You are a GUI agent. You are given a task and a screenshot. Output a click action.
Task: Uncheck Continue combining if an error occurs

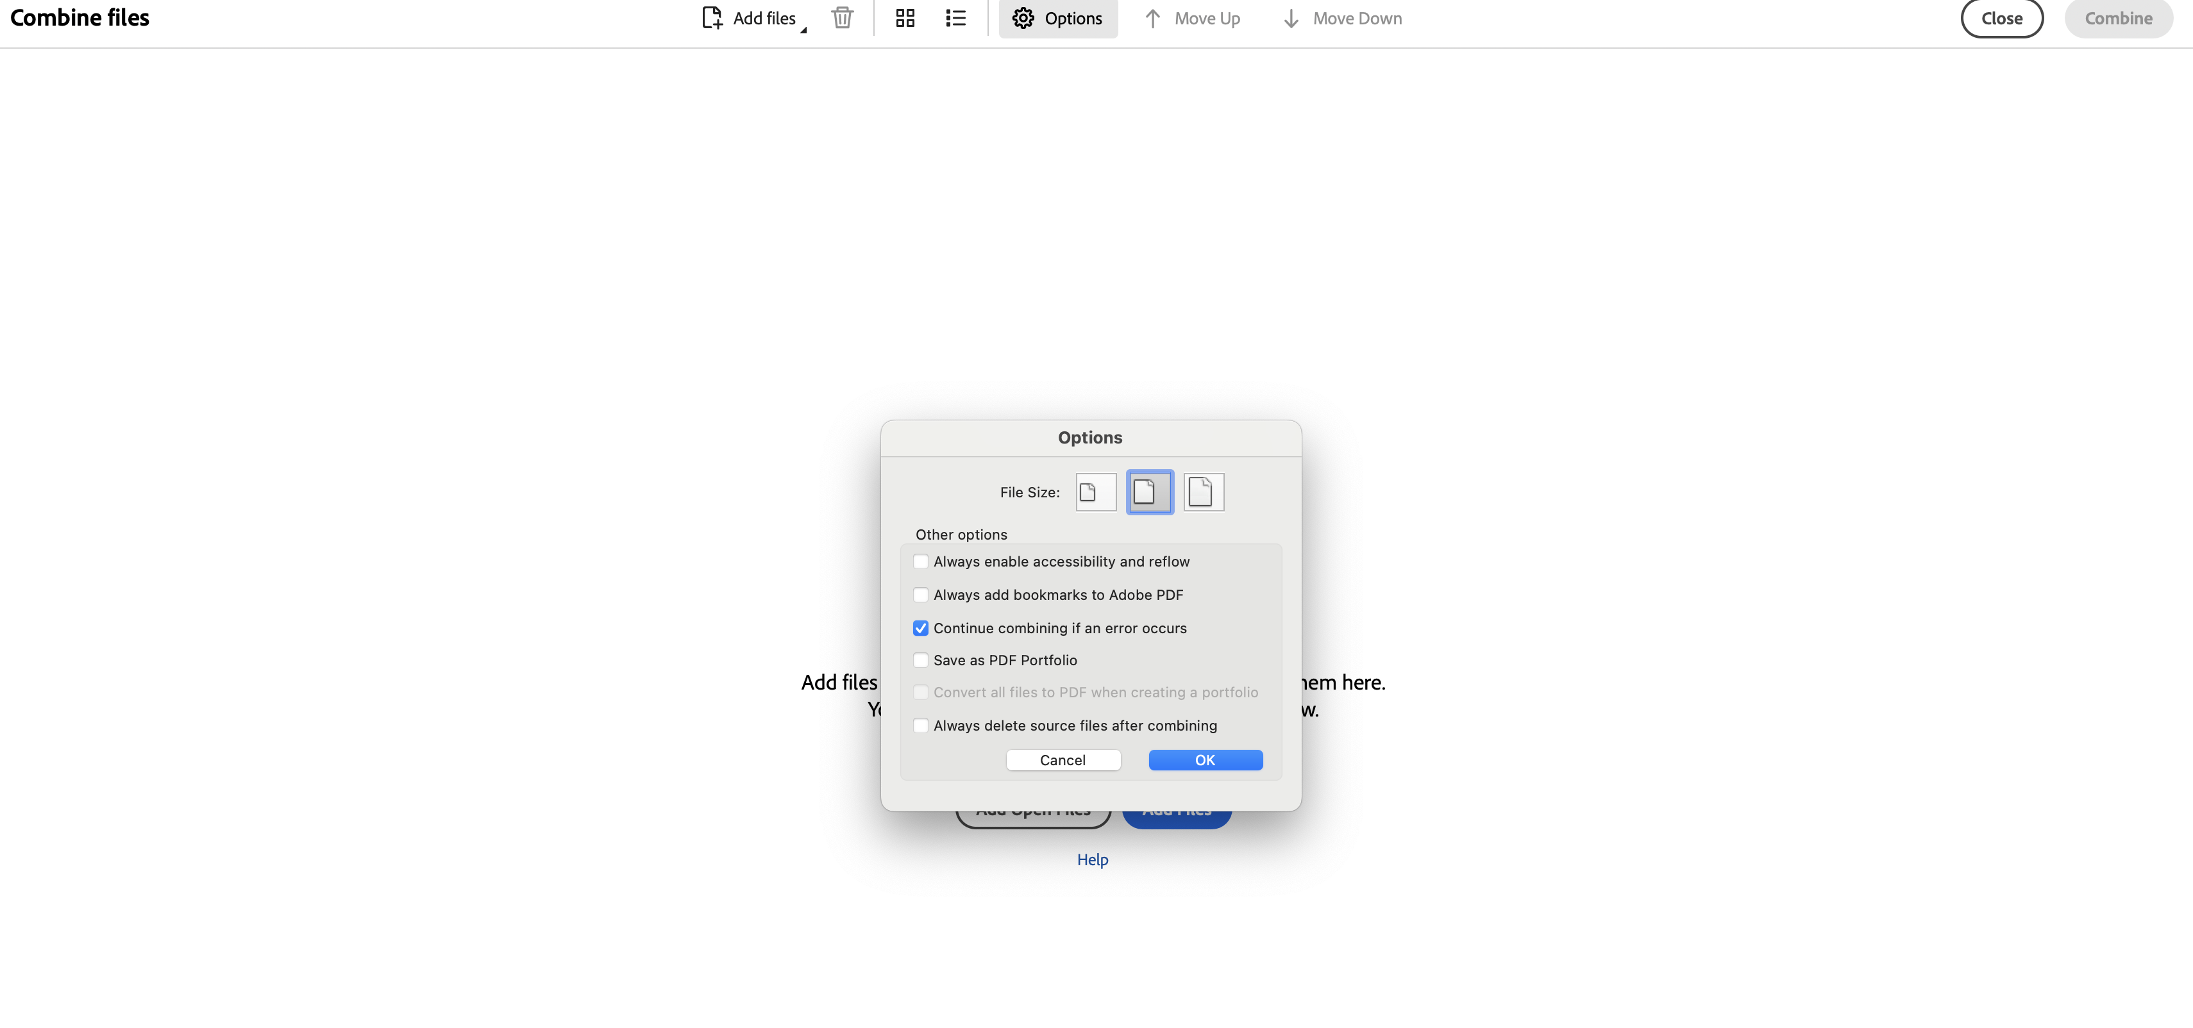pyautogui.click(x=921, y=628)
